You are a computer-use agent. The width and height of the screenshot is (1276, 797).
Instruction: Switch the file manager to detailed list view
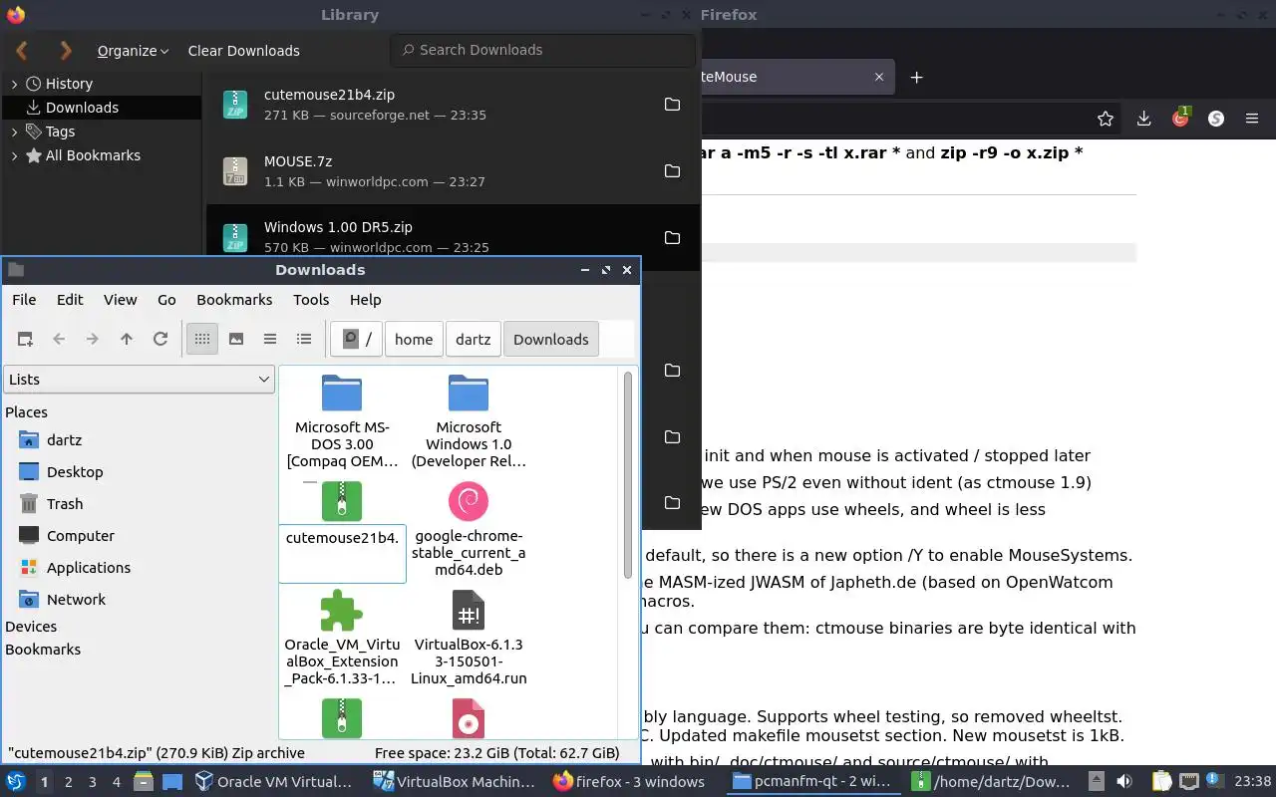[x=304, y=339]
